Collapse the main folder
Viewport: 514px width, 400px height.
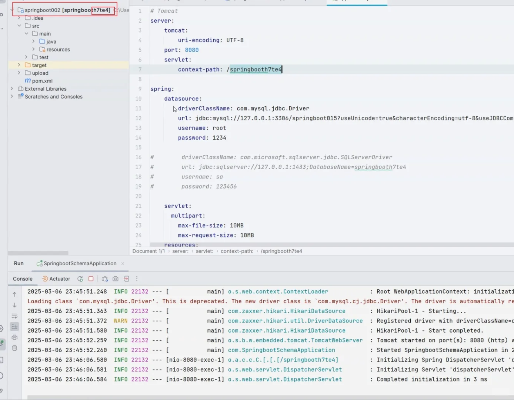pyautogui.click(x=26, y=33)
